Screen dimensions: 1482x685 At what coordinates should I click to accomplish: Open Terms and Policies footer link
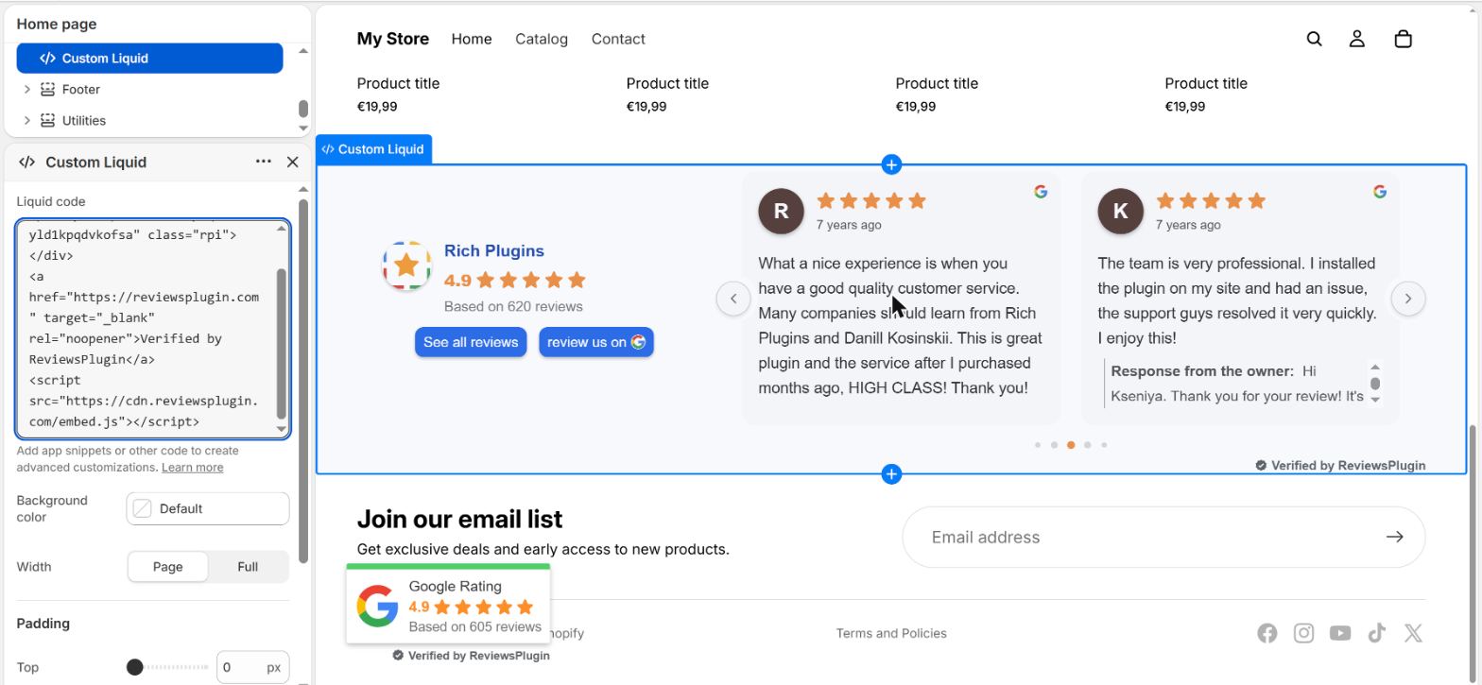(891, 633)
